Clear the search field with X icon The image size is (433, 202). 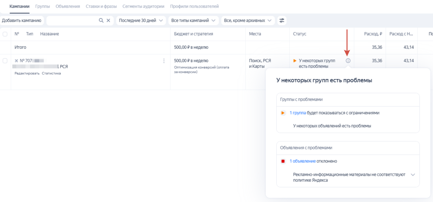point(109,20)
